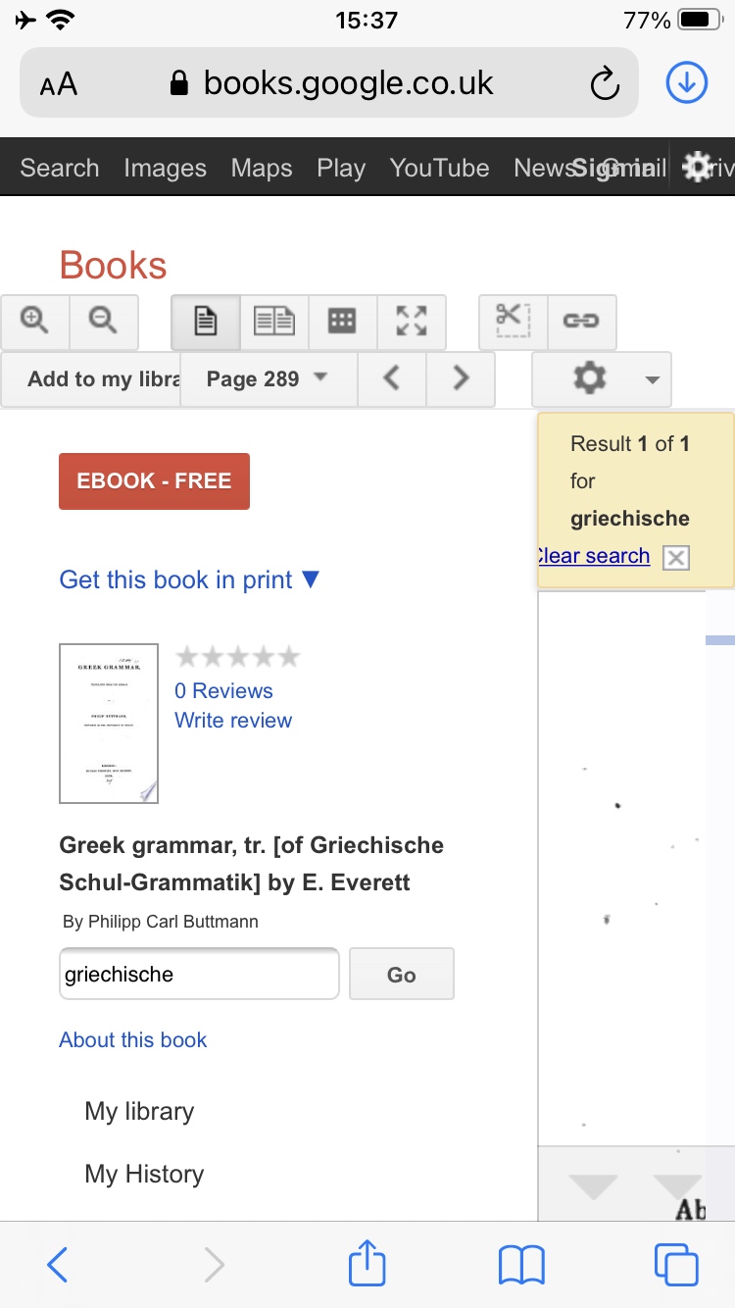Switch to two-page view icon
The height and width of the screenshot is (1308, 735).
(x=274, y=322)
